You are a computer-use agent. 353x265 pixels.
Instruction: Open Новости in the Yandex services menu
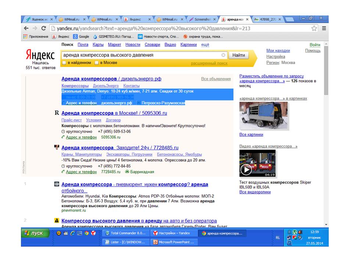[133, 45]
